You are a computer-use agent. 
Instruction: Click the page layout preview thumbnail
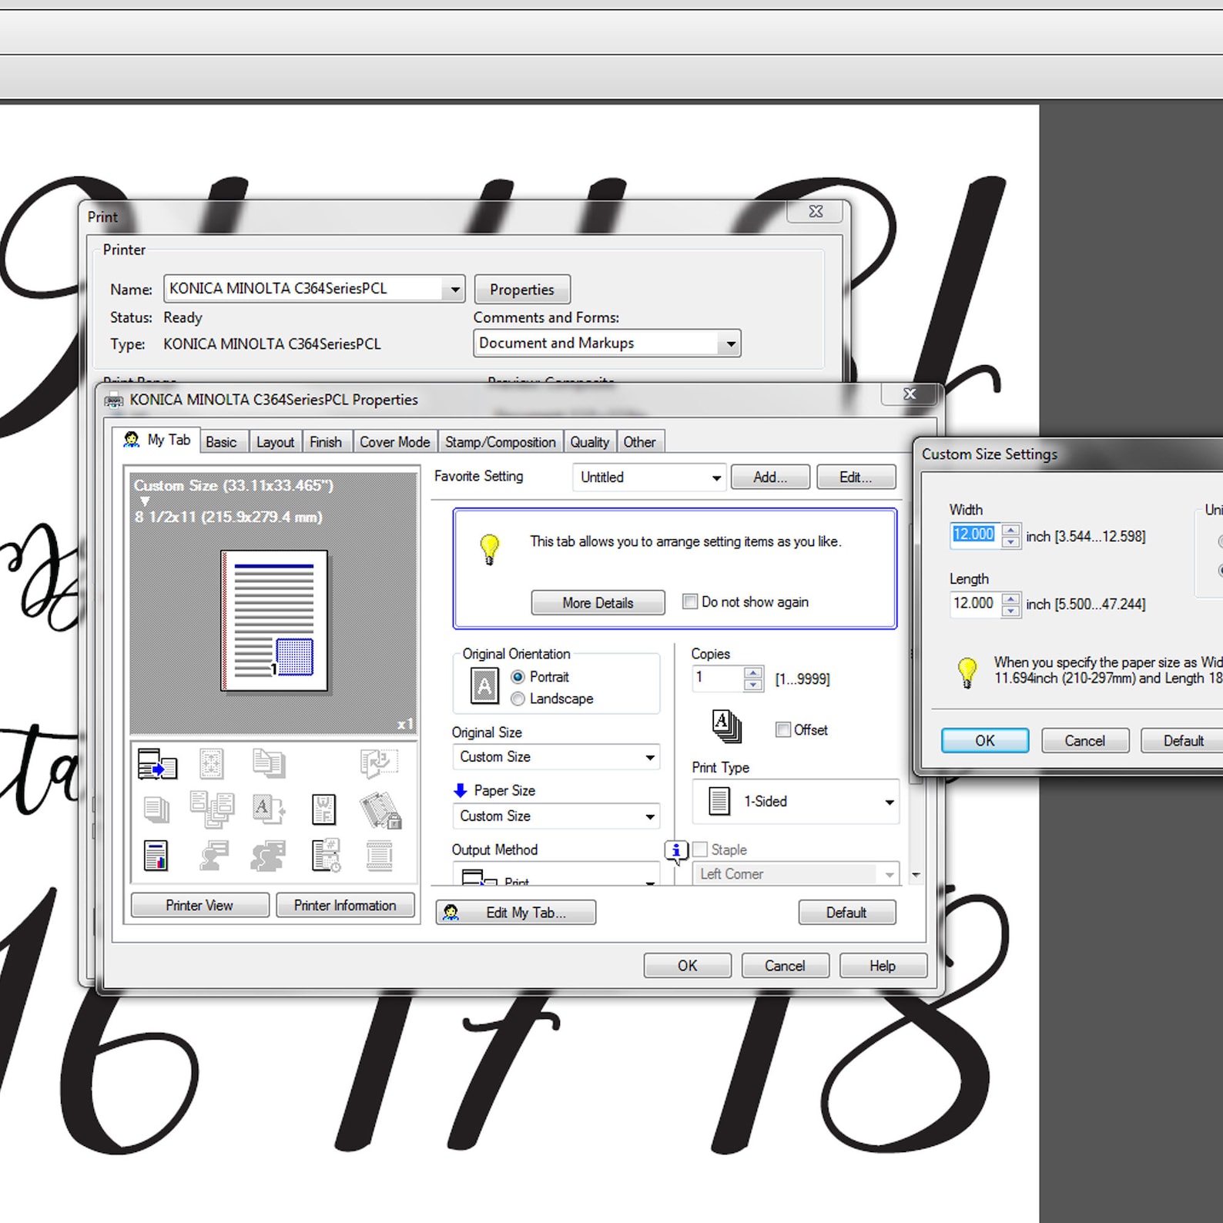tap(274, 621)
